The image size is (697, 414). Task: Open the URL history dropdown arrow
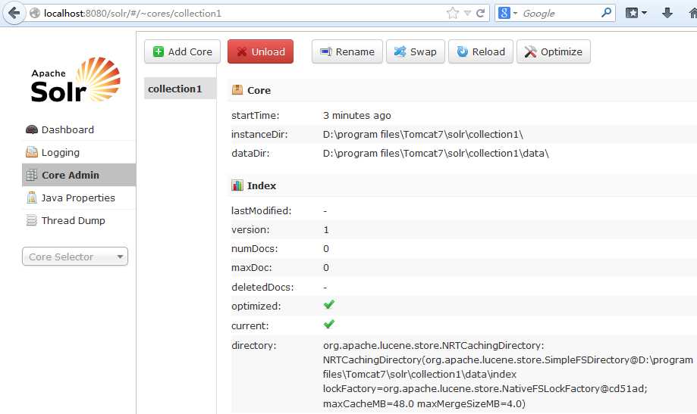click(468, 13)
